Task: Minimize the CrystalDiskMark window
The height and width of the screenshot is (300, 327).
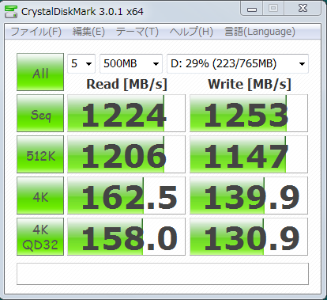Action: tap(252, 9)
